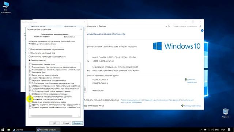Viewport: 234px width, 132px height.
Task: Open Help in the System window
Action: [202, 30]
